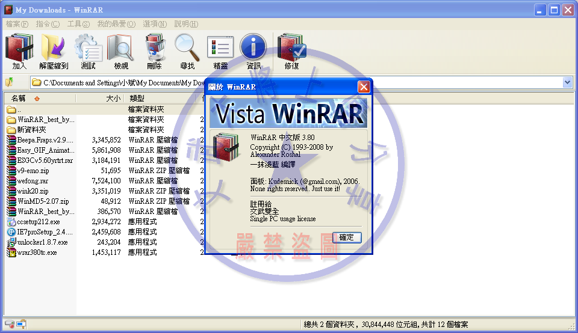Viewport: 578px width, 333px height.
Task: Select the 新資料夾 folder icon
Action: (11, 130)
